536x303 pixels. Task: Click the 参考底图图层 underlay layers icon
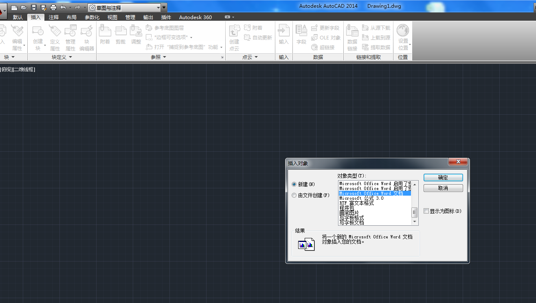pyautogui.click(x=149, y=28)
